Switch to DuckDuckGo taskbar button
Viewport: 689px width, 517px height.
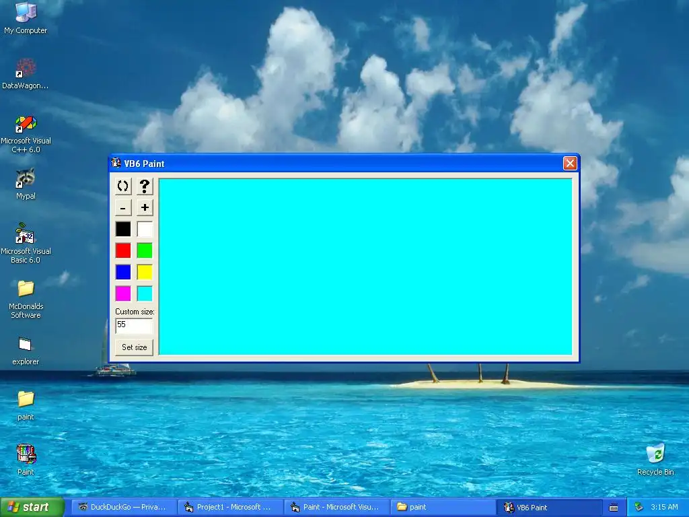[124, 507]
